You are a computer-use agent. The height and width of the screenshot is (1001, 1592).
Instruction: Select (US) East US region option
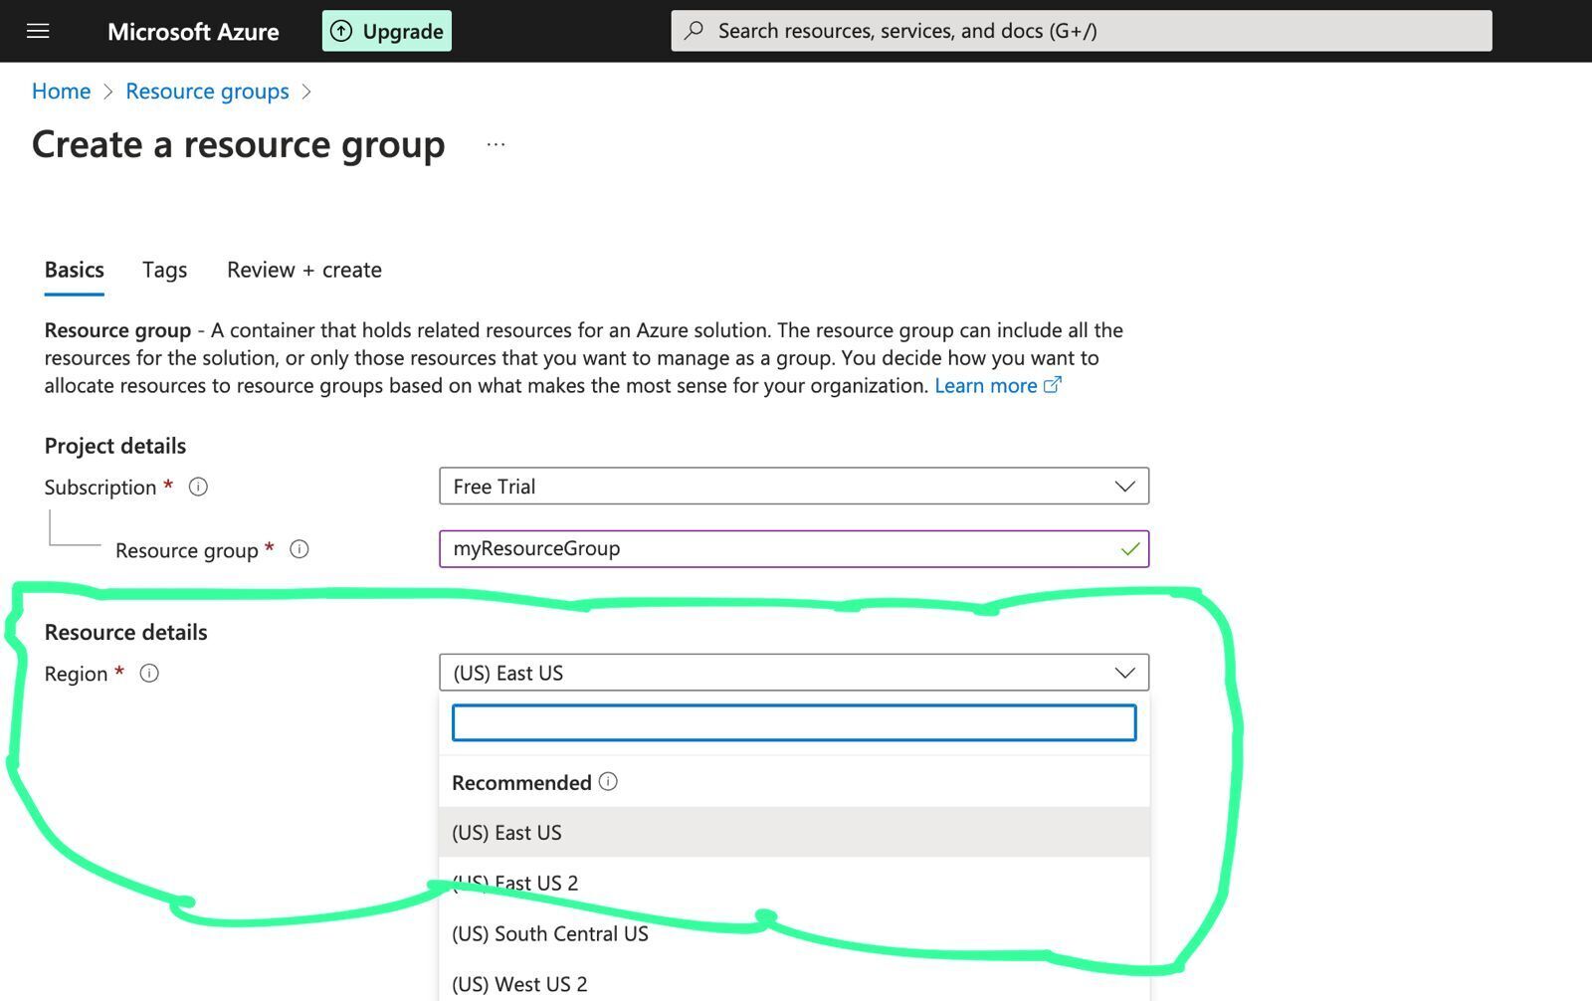(794, 832)
